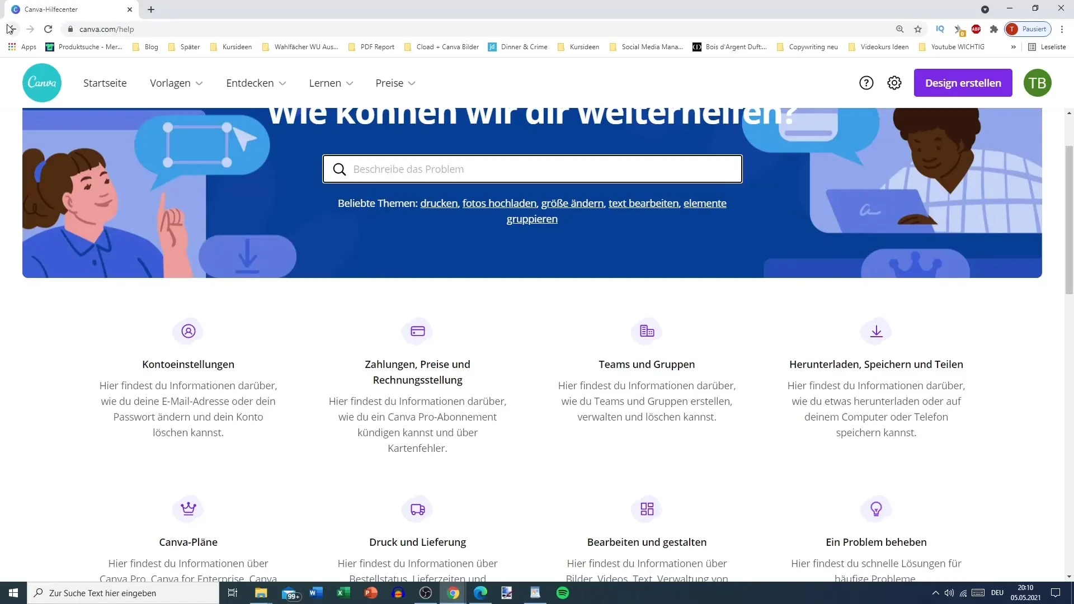Open Herunterladen, Speichern und Teilen heading

877,364
